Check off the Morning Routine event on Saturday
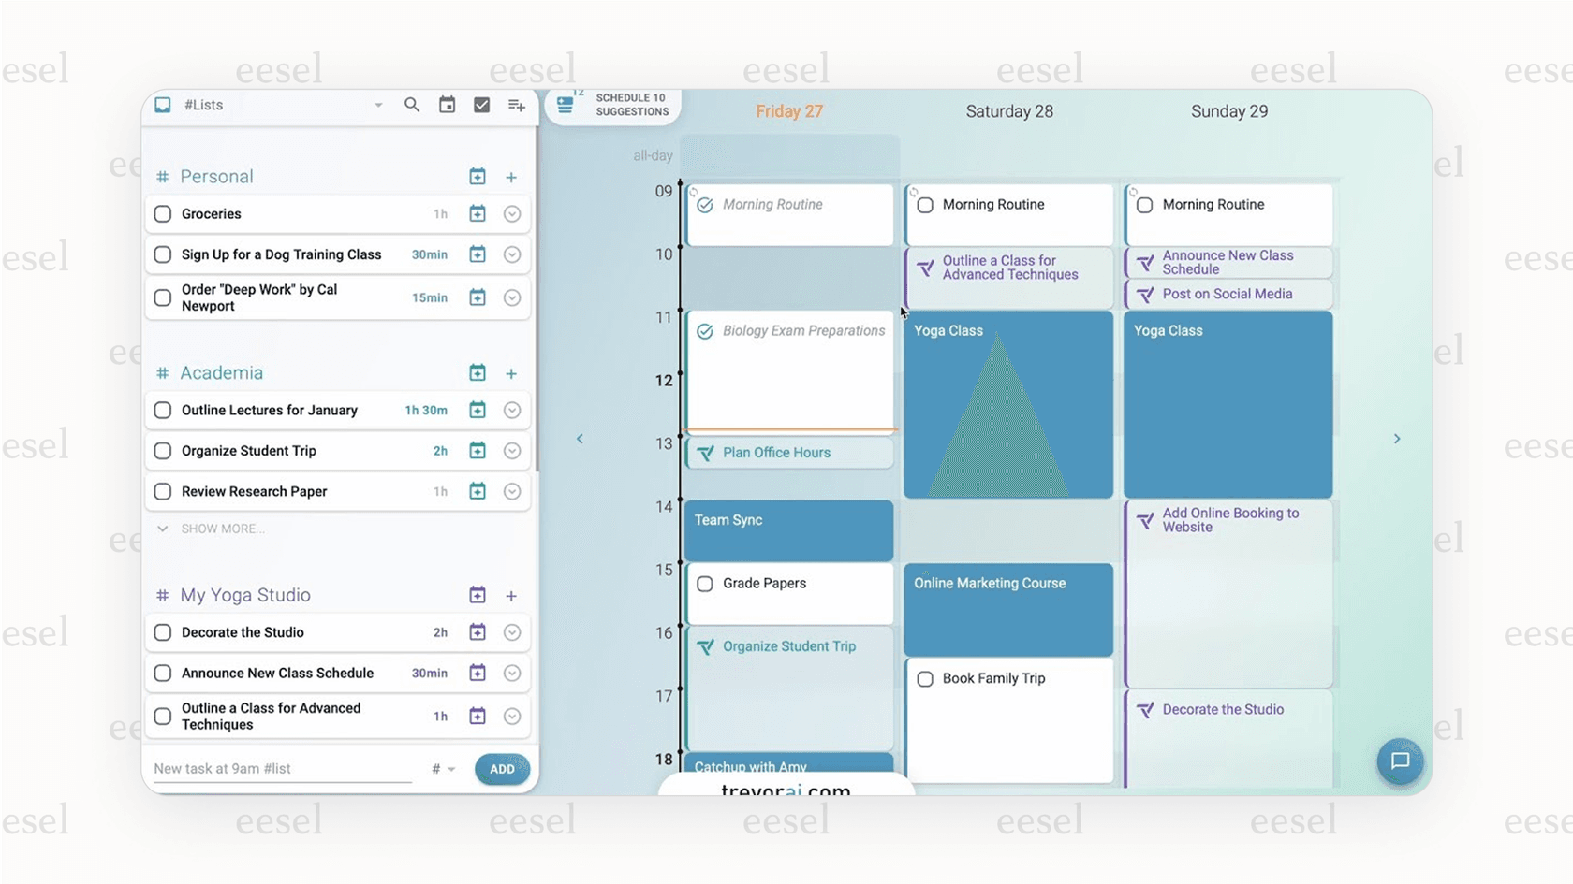The image size is (1573, 884). coord(926,204)
